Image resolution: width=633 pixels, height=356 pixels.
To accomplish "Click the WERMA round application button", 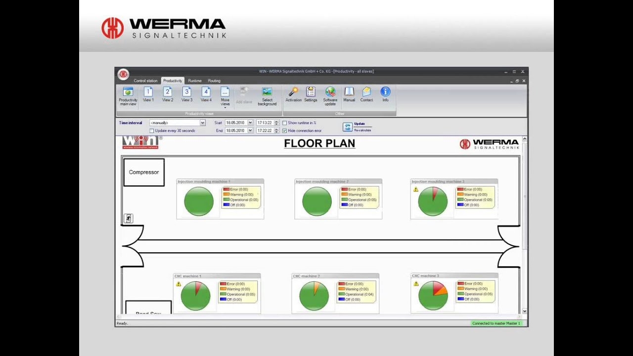I will pos(123,74).
